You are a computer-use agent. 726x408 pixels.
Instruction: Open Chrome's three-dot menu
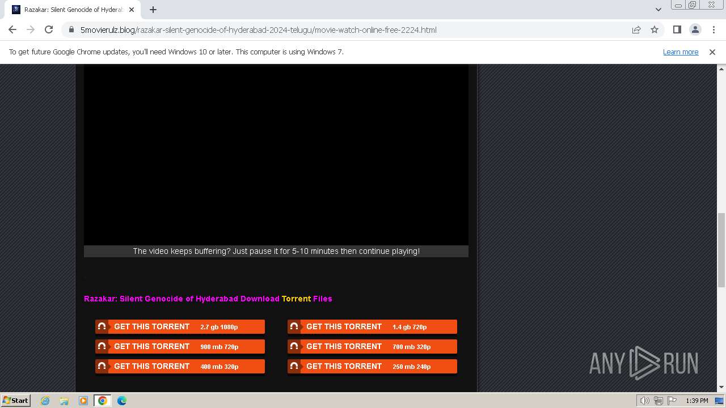coord(714,29)
